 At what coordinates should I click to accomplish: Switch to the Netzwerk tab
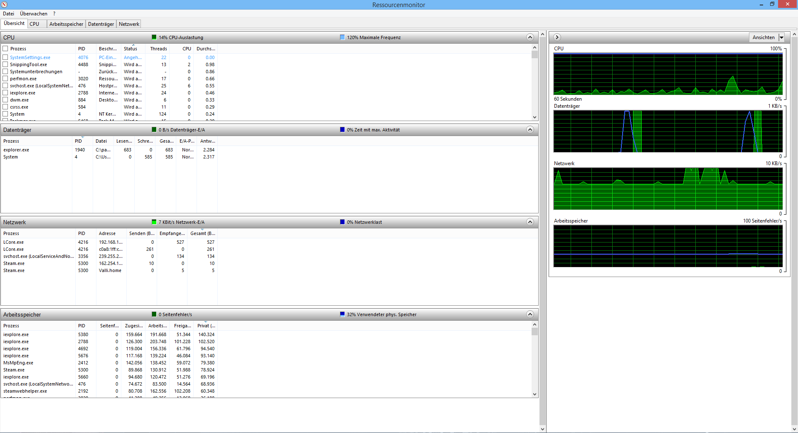click(x=129, y=24)
